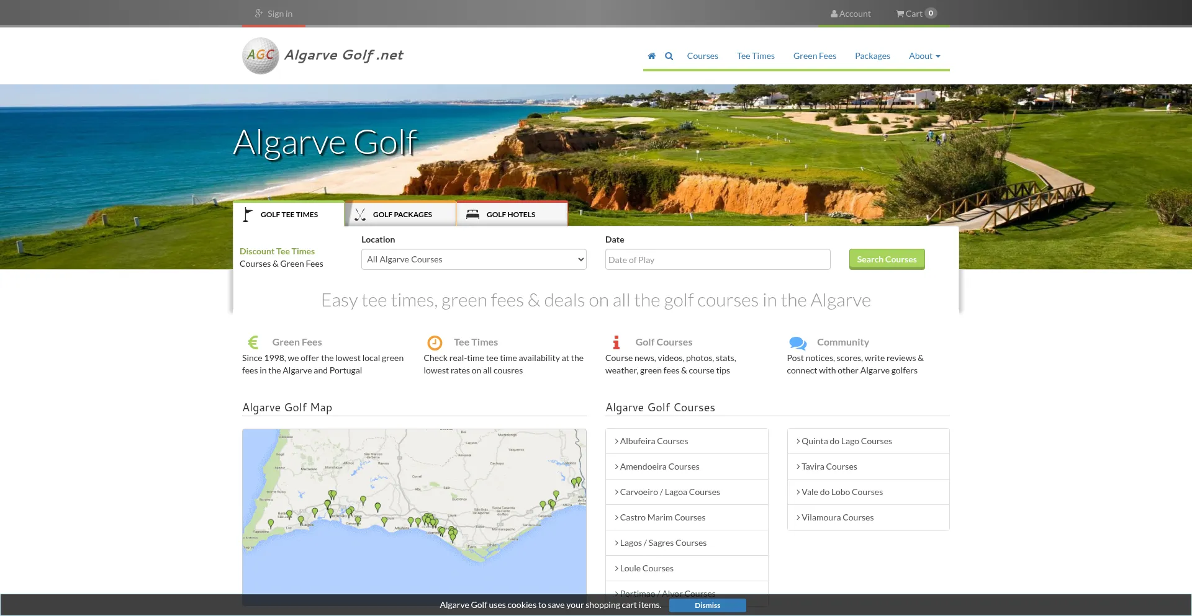Viewport: 1192px width, 616px height.
Task: Switch to the Golf Hotels tab
Action: [510, 215]
